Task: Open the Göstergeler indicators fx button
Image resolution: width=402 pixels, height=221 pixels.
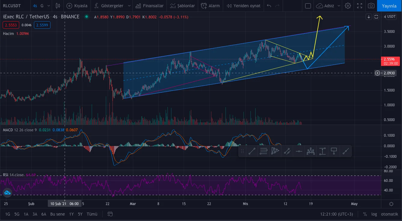Action: 97,6
